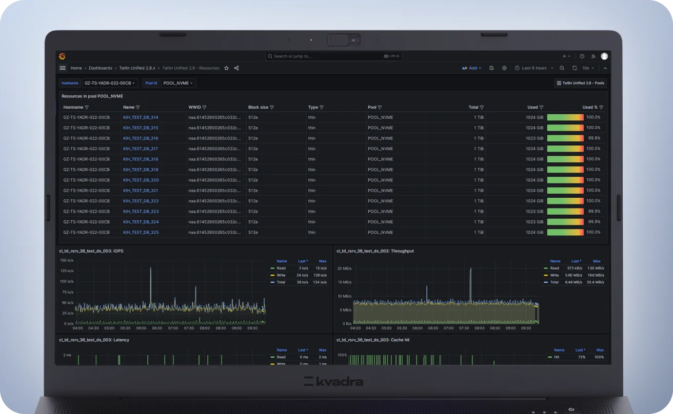Toggle Write series in Throughput legend
Image resolution: width=673 pixels, height=414 pixels.
pyautogui.click(x=555, y=275)
